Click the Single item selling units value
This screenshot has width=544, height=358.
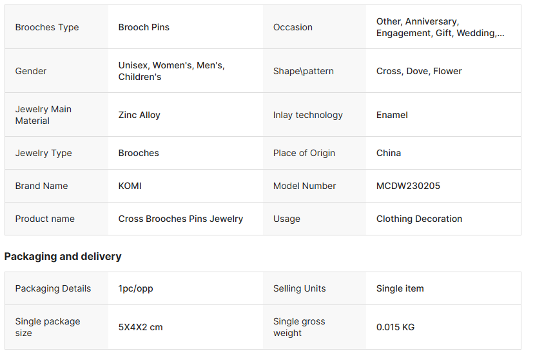[400, 288]
